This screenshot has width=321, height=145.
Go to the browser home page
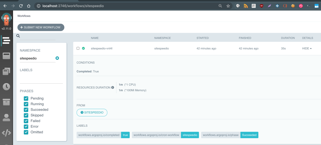click(29, 6)
